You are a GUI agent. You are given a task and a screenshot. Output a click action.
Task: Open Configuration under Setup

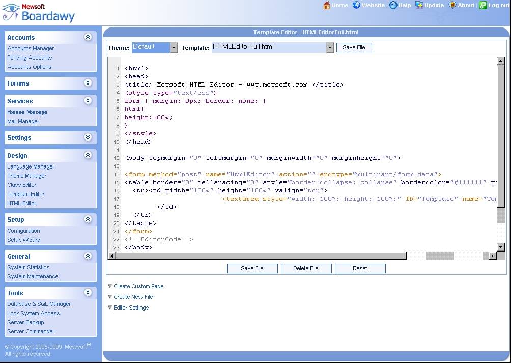click(23, 231)
